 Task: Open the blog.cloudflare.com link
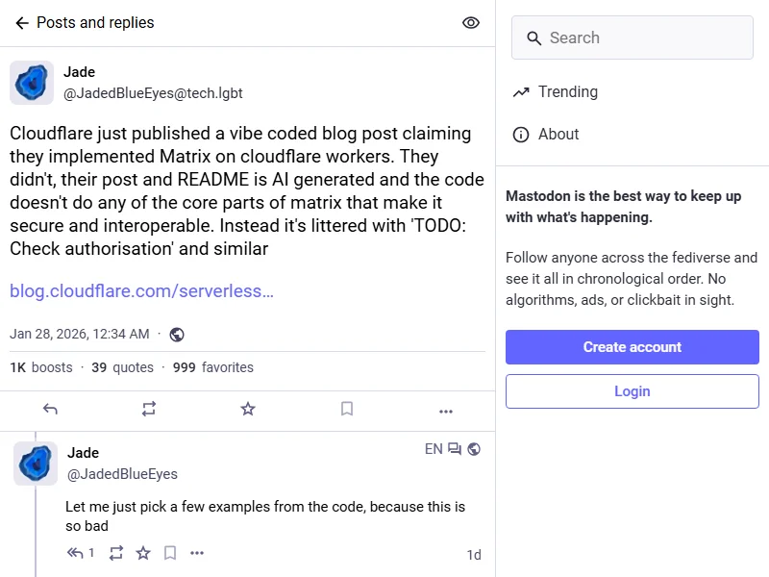tap(141, 291)
